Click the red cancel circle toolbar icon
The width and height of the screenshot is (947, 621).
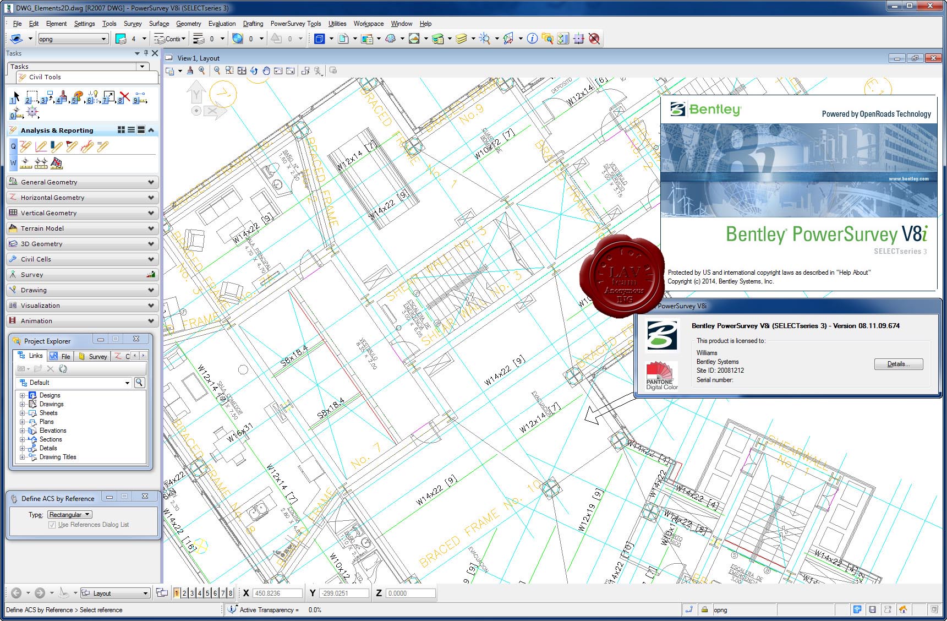click(x=594, y=39)
